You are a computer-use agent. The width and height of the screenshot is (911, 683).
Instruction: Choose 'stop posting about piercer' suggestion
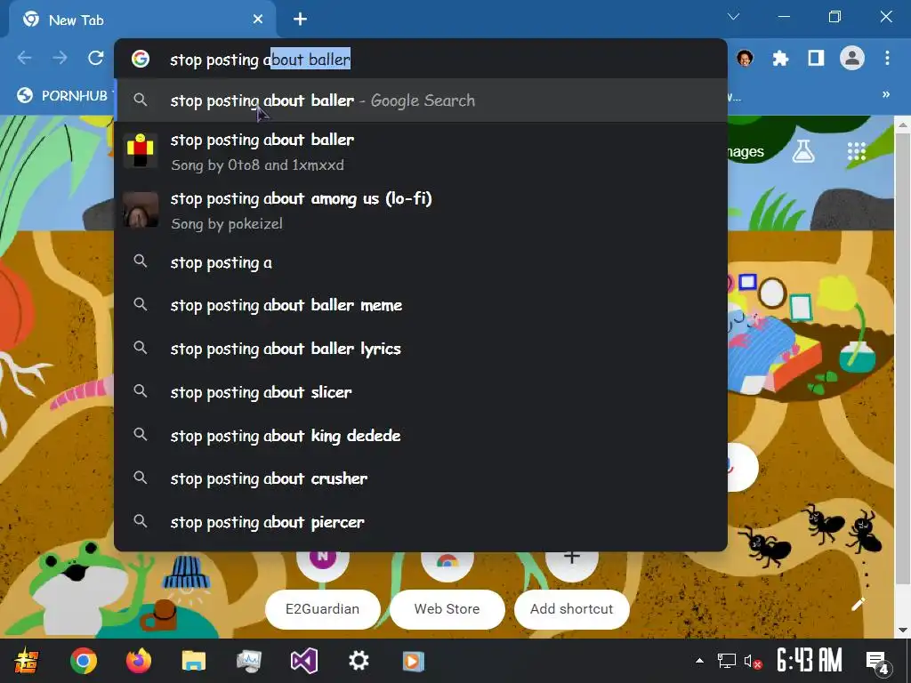421,522
